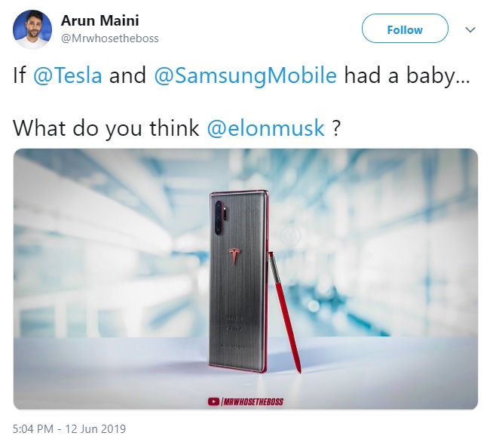Expand the chevron menu beside Follow

(470, 29)
